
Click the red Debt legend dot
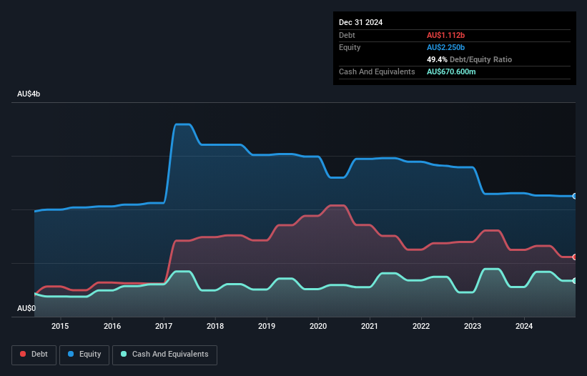point(23,354)
